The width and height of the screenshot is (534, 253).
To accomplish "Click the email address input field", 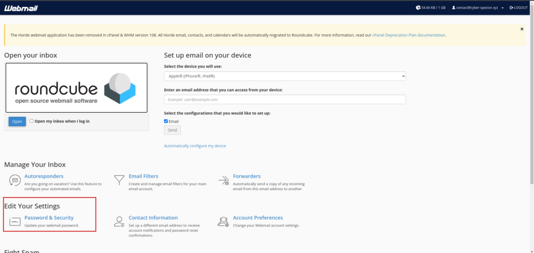I will click(285, 99).
